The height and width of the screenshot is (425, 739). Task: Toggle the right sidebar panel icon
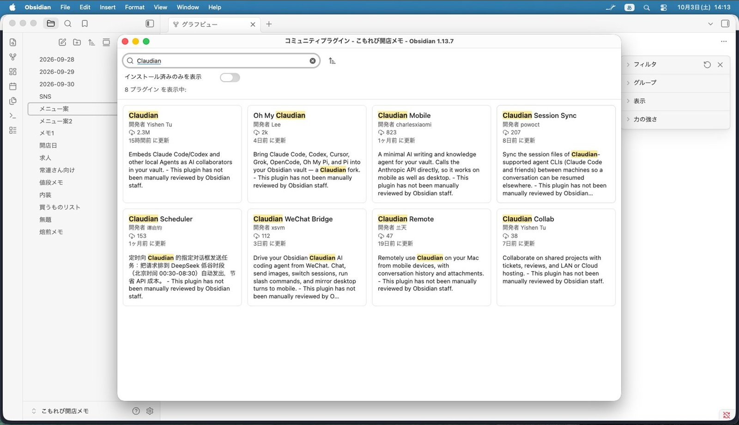coord(725,24)
